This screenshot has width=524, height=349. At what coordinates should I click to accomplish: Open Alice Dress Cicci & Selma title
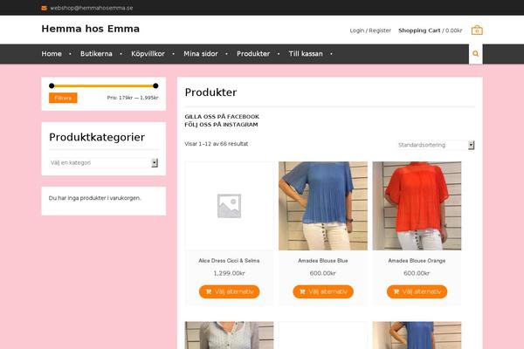(229, 261)
